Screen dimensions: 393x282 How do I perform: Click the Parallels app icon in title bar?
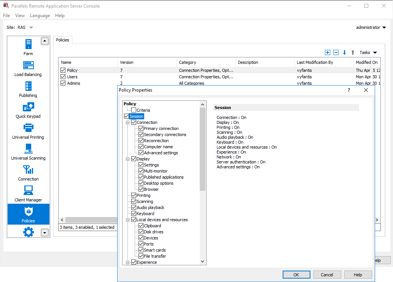point(6,5)
